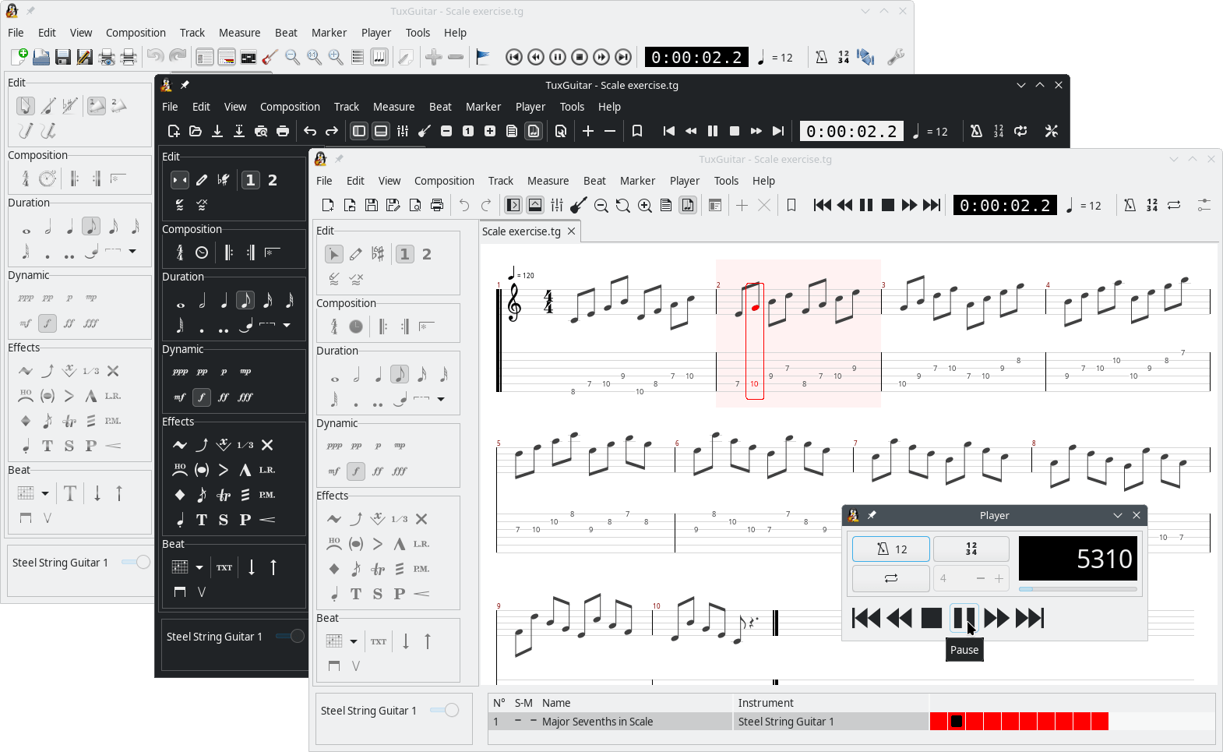Image resolution: width=1223 pixels, height=752 pixels.
Task: Click the guitar instrument icon in front toolbar
Action: coord(578,205)
